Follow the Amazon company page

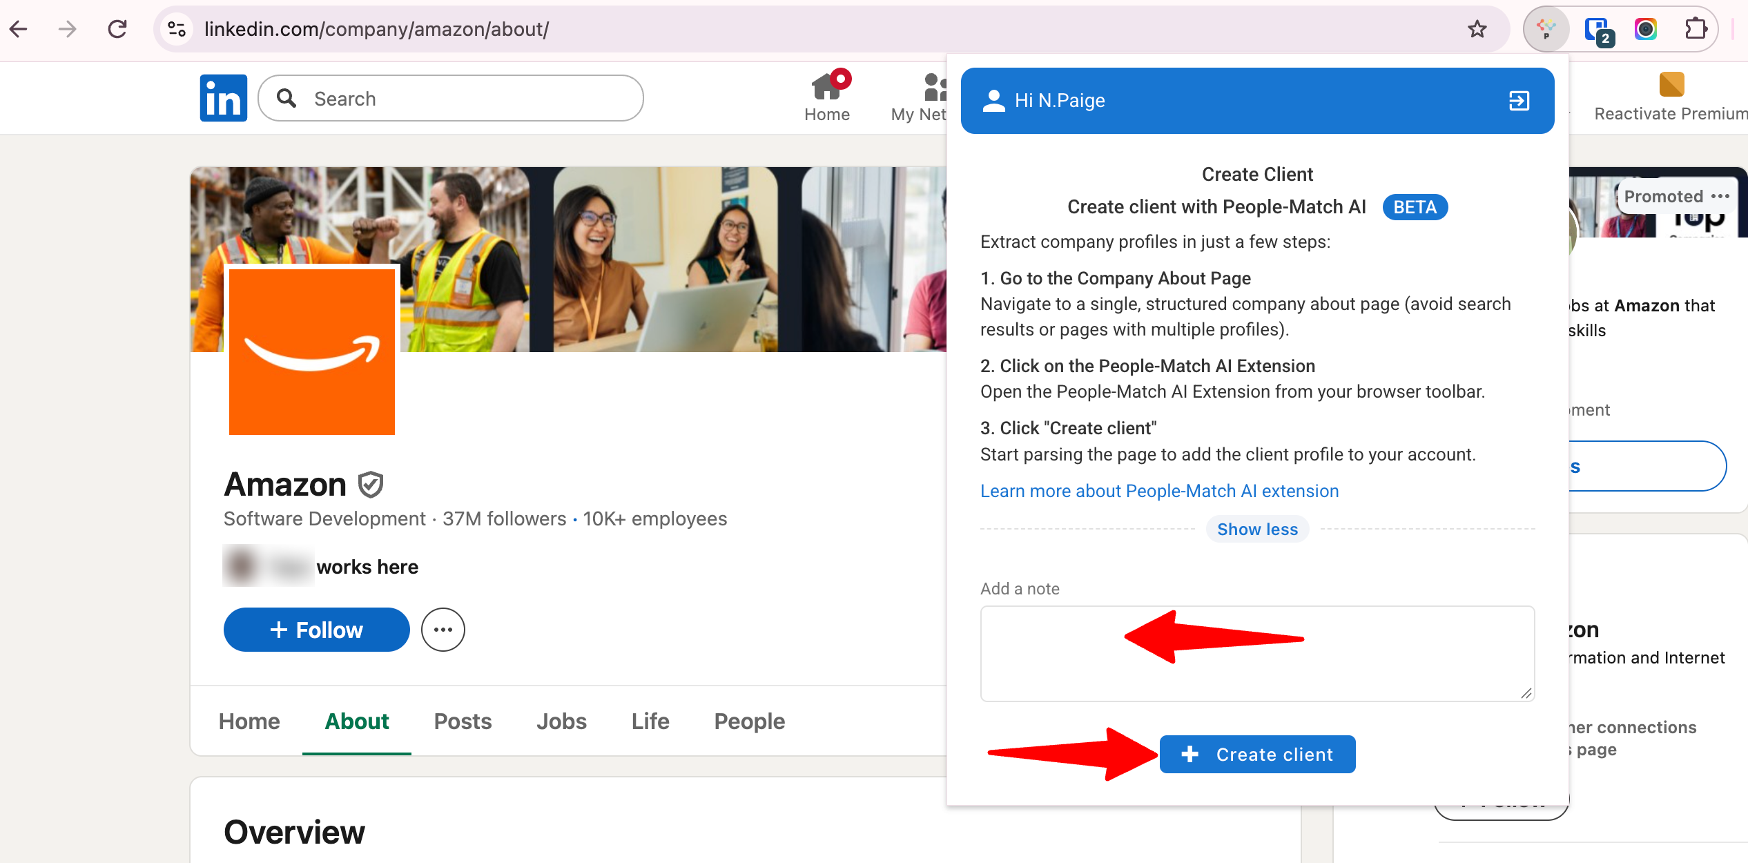pyautogui.click(x=316, y=630)
